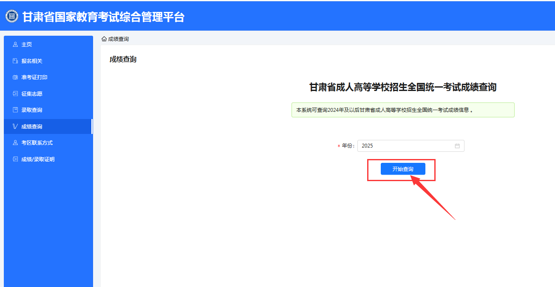The width and height of the screenshot is (555, 287).
Task: Open the 成绩/录取证明 sidebar menu item
Action: click(38, 159)
